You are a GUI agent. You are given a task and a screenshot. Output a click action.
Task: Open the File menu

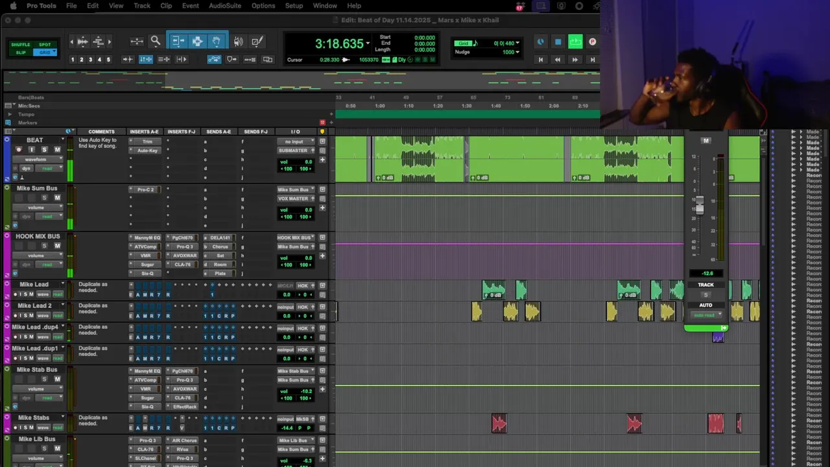point(71,6)
